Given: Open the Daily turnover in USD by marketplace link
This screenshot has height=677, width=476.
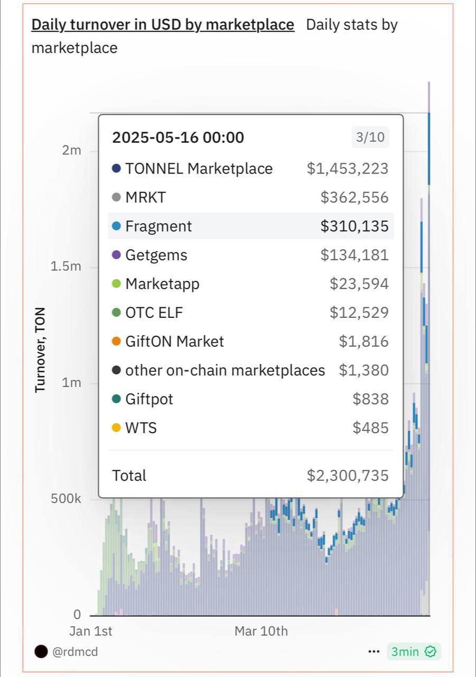Looking at the screenshot, I should click(163, 25).
